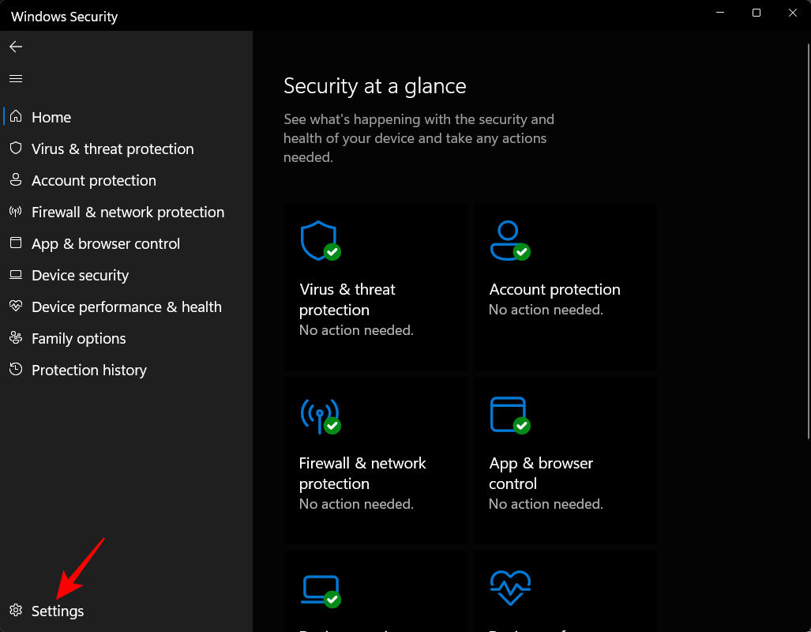Open the App & browser control tile
This screenshot has height=632, width=811.
[x=565, y=461]
